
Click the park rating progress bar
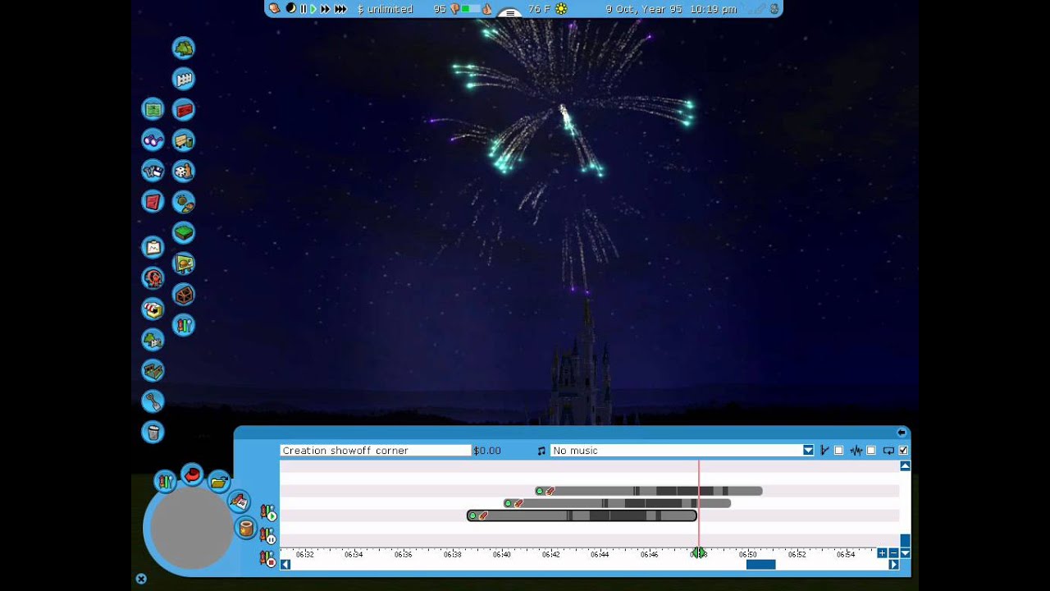[471, 9]
